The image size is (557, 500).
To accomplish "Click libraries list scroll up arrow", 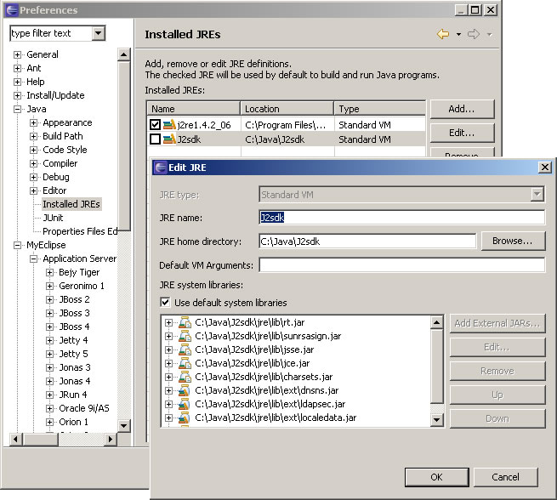I will 436,322.
